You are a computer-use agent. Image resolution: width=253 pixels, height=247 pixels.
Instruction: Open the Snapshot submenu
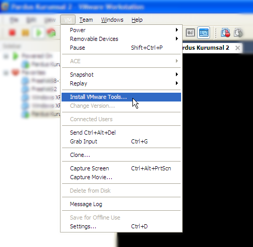(121, 75)
